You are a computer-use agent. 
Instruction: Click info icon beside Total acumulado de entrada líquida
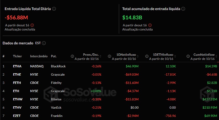click(x=183, y=9)
